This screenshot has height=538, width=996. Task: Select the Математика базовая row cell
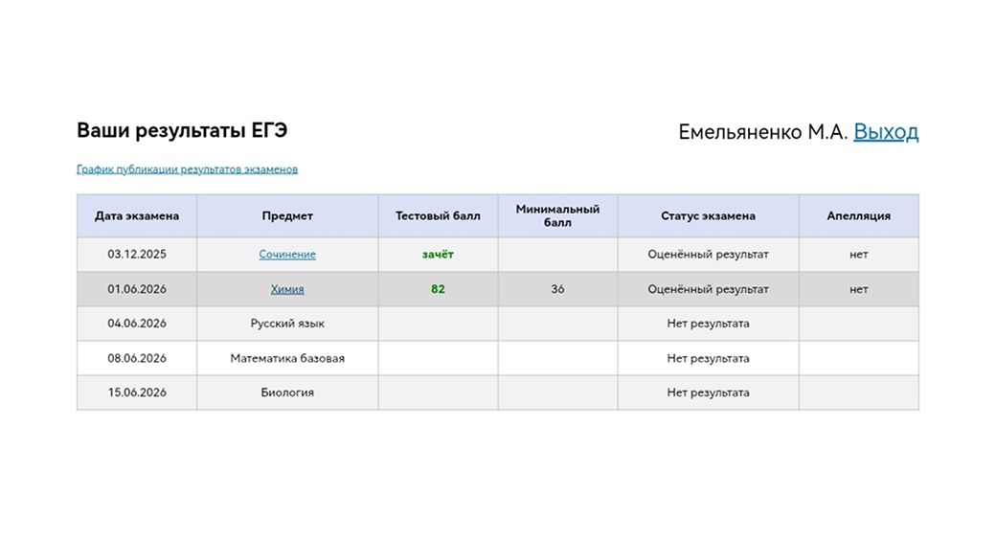pyautogui.click(x=287, y=358)
